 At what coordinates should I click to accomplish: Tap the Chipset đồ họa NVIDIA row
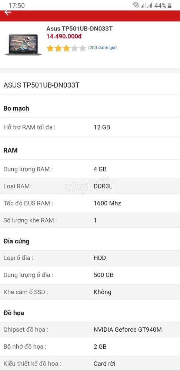(x=90, y=329)
